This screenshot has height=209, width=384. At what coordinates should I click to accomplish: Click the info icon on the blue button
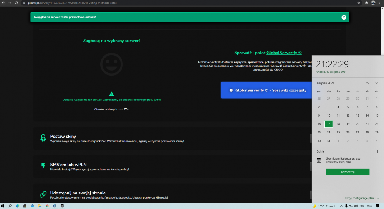click(x=231, y=90)
